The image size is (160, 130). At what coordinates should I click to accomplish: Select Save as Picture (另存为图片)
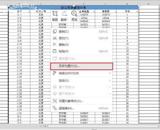click(82, 66)
